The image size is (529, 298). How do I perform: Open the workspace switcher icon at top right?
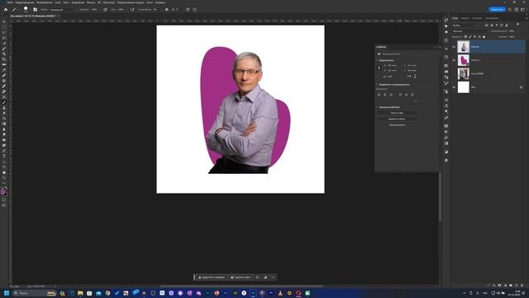pyautogui.click(x=522, y=10)
